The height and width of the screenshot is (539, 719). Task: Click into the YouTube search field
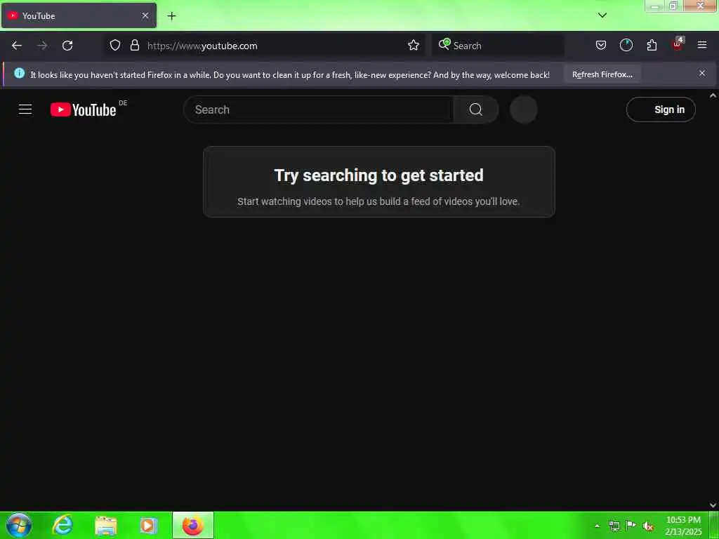pos(319,109)
